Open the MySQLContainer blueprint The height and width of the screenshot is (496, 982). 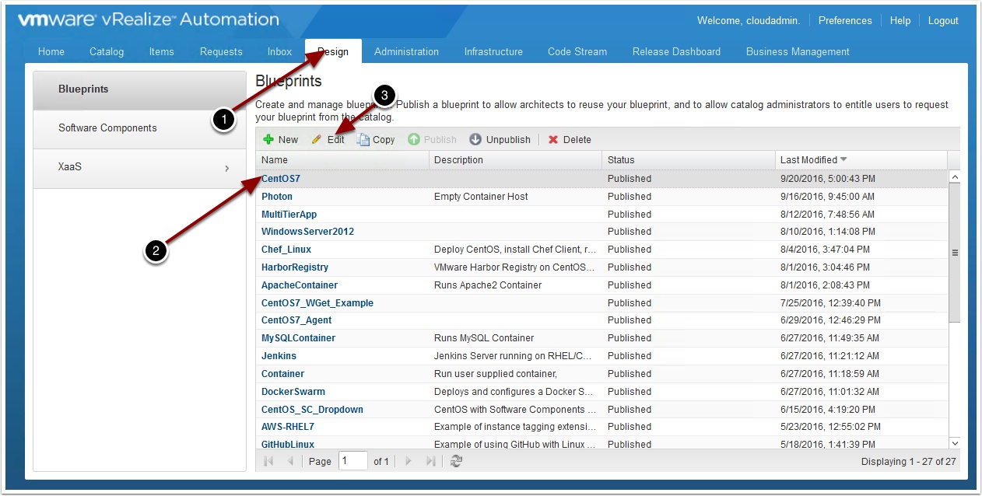coord(299,338)
